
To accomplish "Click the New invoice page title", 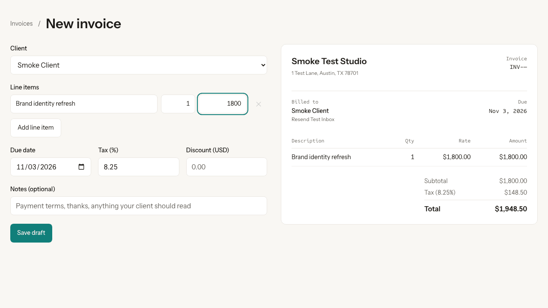I will [x=83, y=24].
